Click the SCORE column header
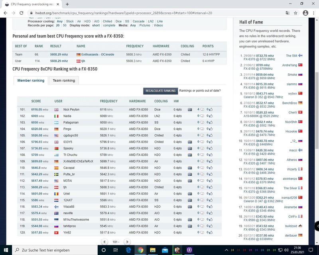This screenshot has width=319, height=255. point(36,101)
